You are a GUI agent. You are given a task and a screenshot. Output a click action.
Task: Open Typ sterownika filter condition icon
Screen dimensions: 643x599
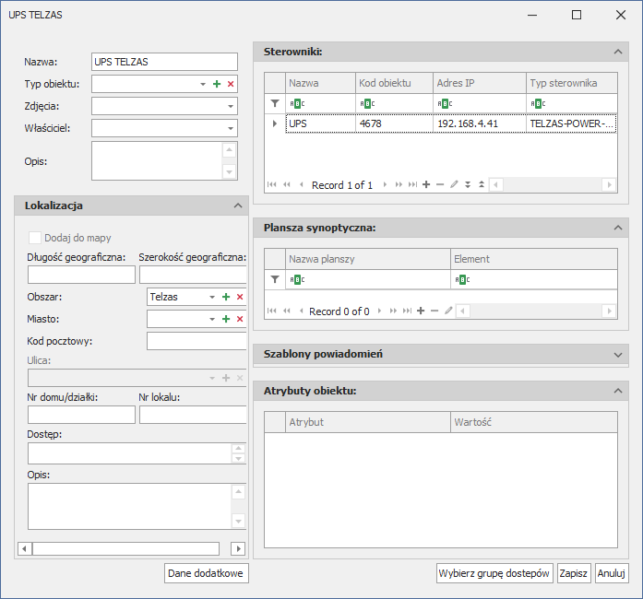pyautogui.click(x=538, y=103)
